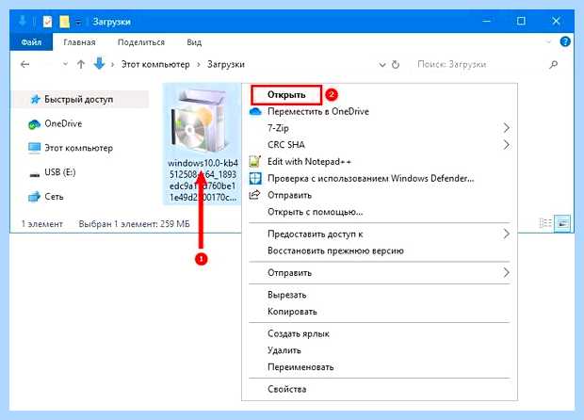This screenshot has height=420, width=584.
Task: Open the 7-Zip submenu
Action: [x=380, y=128]
